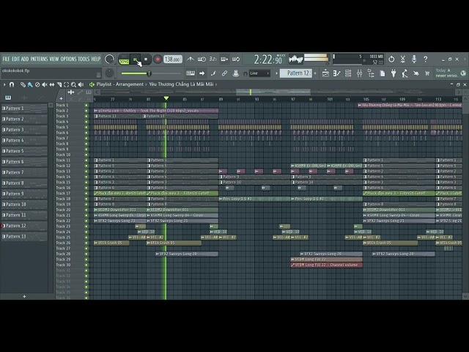Screen dimensions: 469x352
Task: Toggle the multilink to controllers chain icon
Action: (x=224, y=73)
